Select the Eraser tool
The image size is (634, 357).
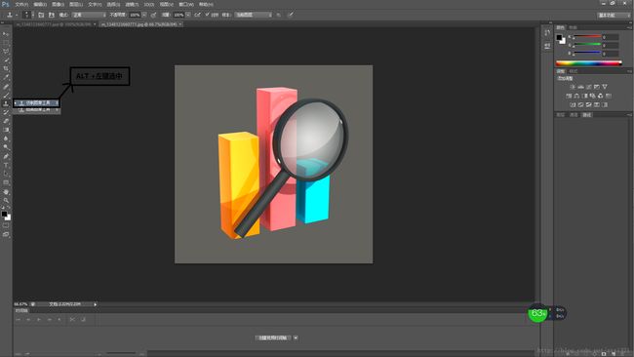[6, 121]
